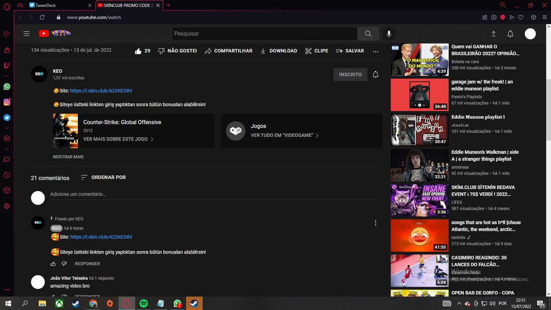Toggle the INSCRITO subscription button
Viewport: 551px width, 310px height.
(x=350, y=74)
